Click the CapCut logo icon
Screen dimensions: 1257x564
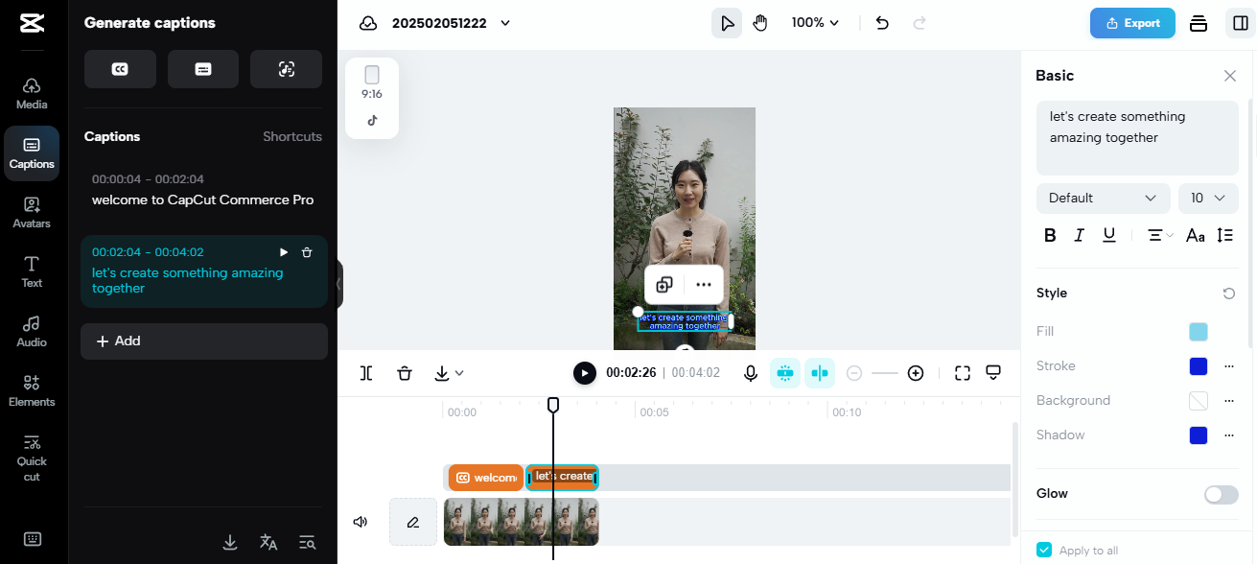pyautogui.click(x=32, y=23)
